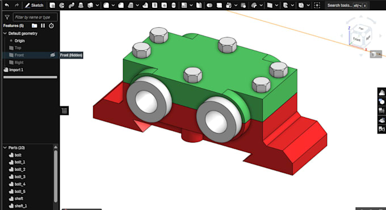Open dropdown arrow beside Modify fillet tool
The image size is (386, 210).
tap(261, 5)
